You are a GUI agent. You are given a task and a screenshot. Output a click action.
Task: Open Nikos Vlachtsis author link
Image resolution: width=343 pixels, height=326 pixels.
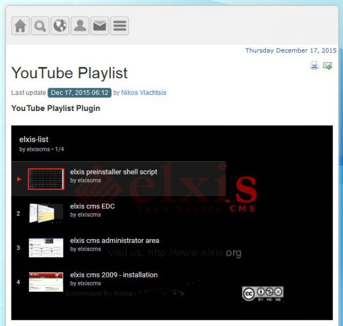pyautogui.click(x=143, y=93)
